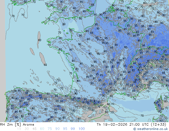Pick the 30 value in legend
Image resolution: width=169 pixels, height=131 pixels.
(x=27, y=129)
